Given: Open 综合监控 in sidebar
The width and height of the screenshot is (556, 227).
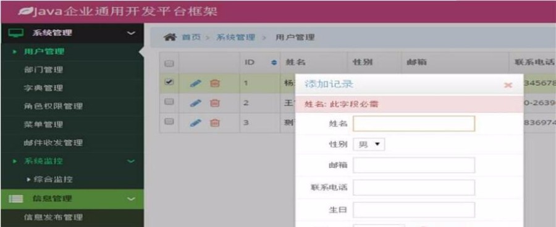Looking at the screenshot, I should [53, 180].
